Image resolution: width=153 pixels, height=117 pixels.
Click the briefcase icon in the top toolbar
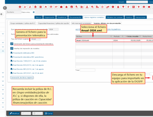pyautogui.click(x=61, y=7)
